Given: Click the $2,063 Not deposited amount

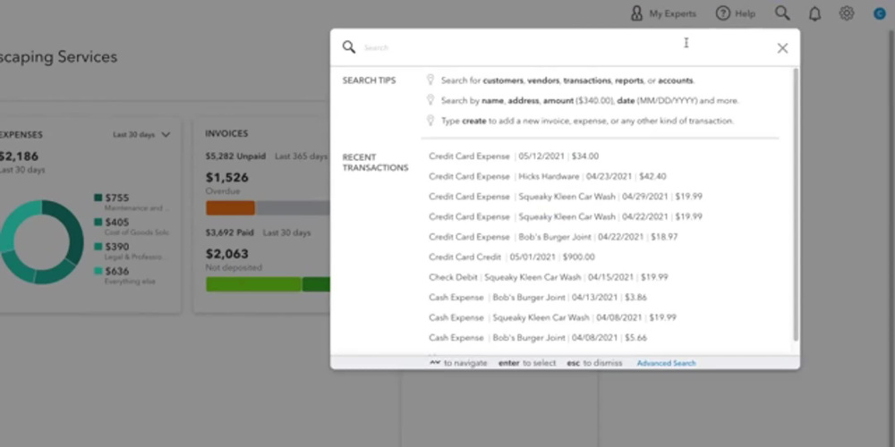Looking at the screenshot, I should pos(227,254).
